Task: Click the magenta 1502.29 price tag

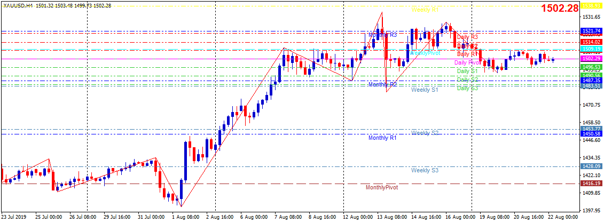Action: 592,58
